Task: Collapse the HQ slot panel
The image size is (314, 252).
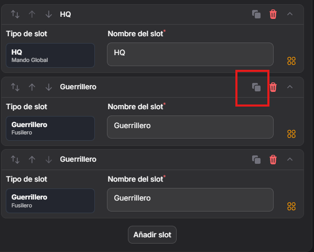Action: pos(290,14)
